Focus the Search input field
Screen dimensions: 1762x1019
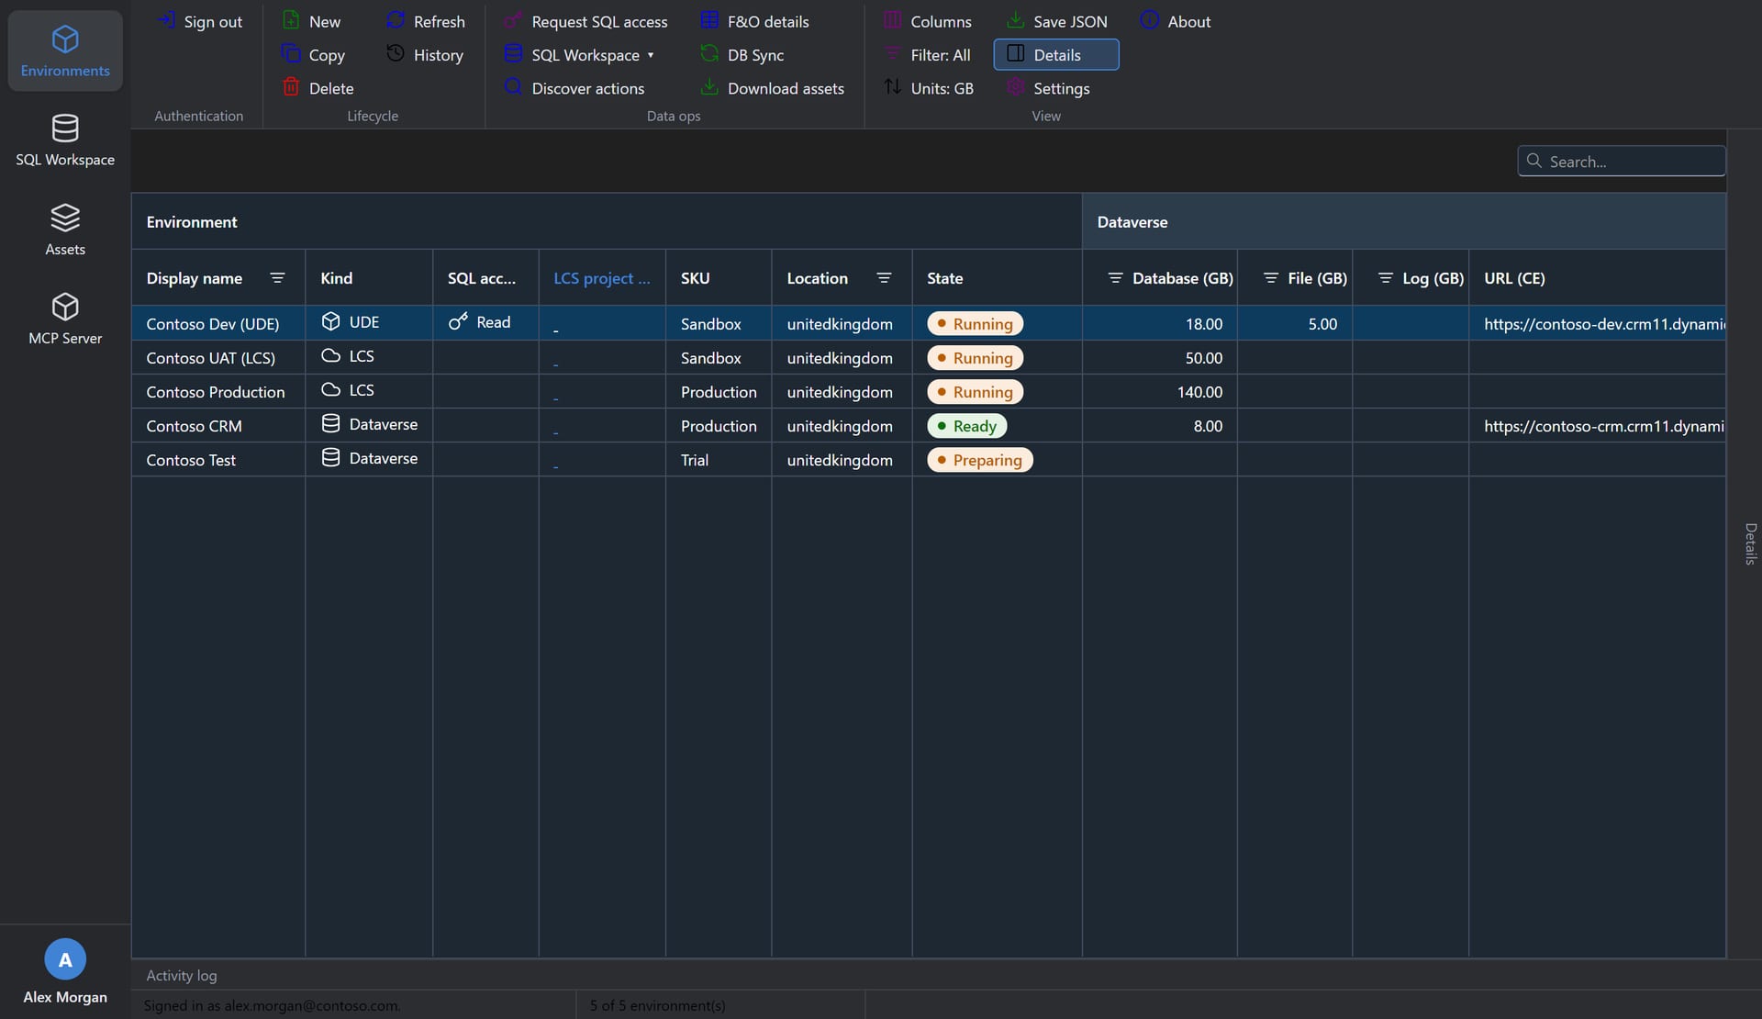coord(1622,161)
